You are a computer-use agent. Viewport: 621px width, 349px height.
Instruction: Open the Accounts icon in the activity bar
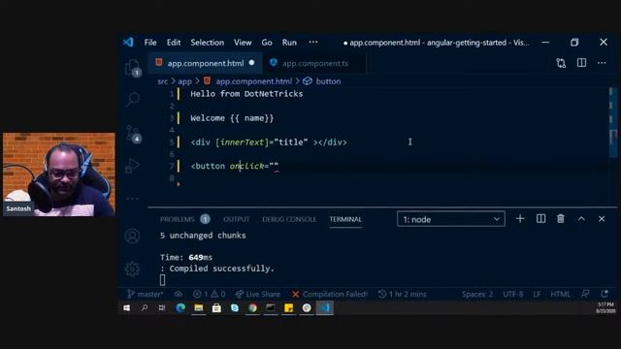click(x=132, y=237)
